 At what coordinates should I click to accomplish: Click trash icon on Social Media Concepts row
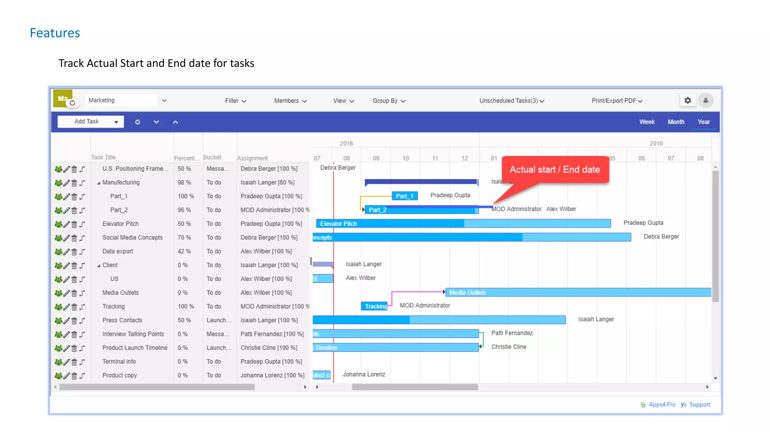coord(74,238)
